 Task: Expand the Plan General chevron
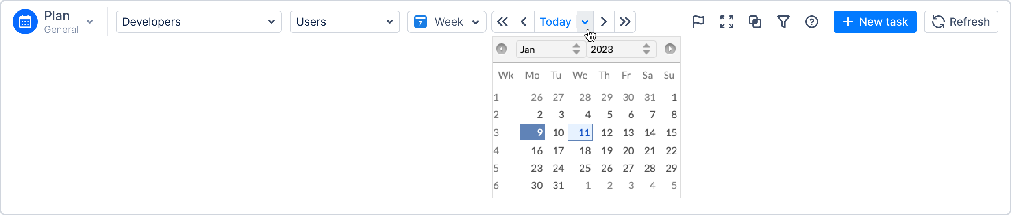90,22
